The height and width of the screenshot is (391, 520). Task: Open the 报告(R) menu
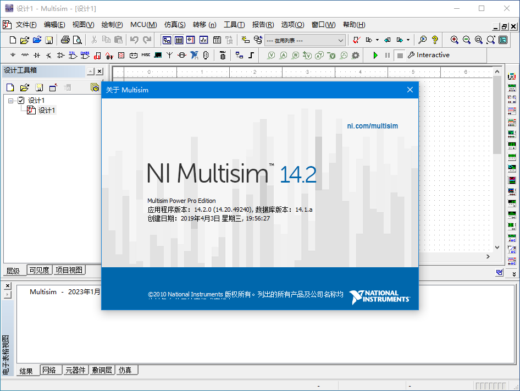pyautogui.click(x=263, y=25)
